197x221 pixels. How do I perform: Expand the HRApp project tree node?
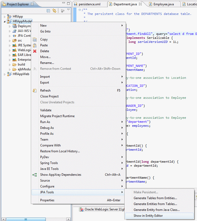click(5, 17)
